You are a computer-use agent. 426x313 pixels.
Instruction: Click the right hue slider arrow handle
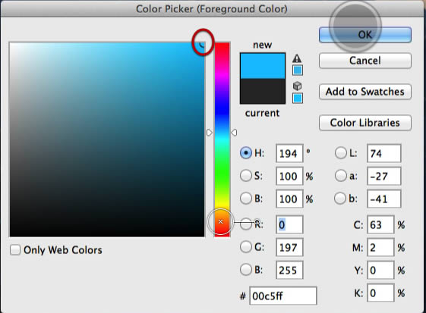tap(234, 133)
